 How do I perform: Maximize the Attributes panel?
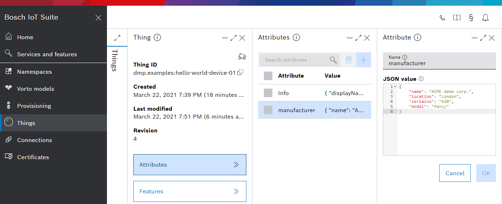pyautogui.click(x=358, y=38)
